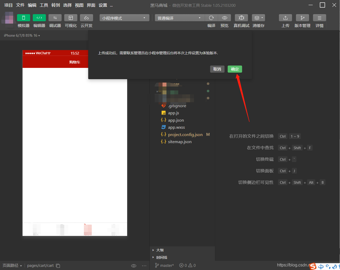The width and height of the screenshot is (340, 270).
Task: Click the status bar eye icon
Action: coord(134,266)
